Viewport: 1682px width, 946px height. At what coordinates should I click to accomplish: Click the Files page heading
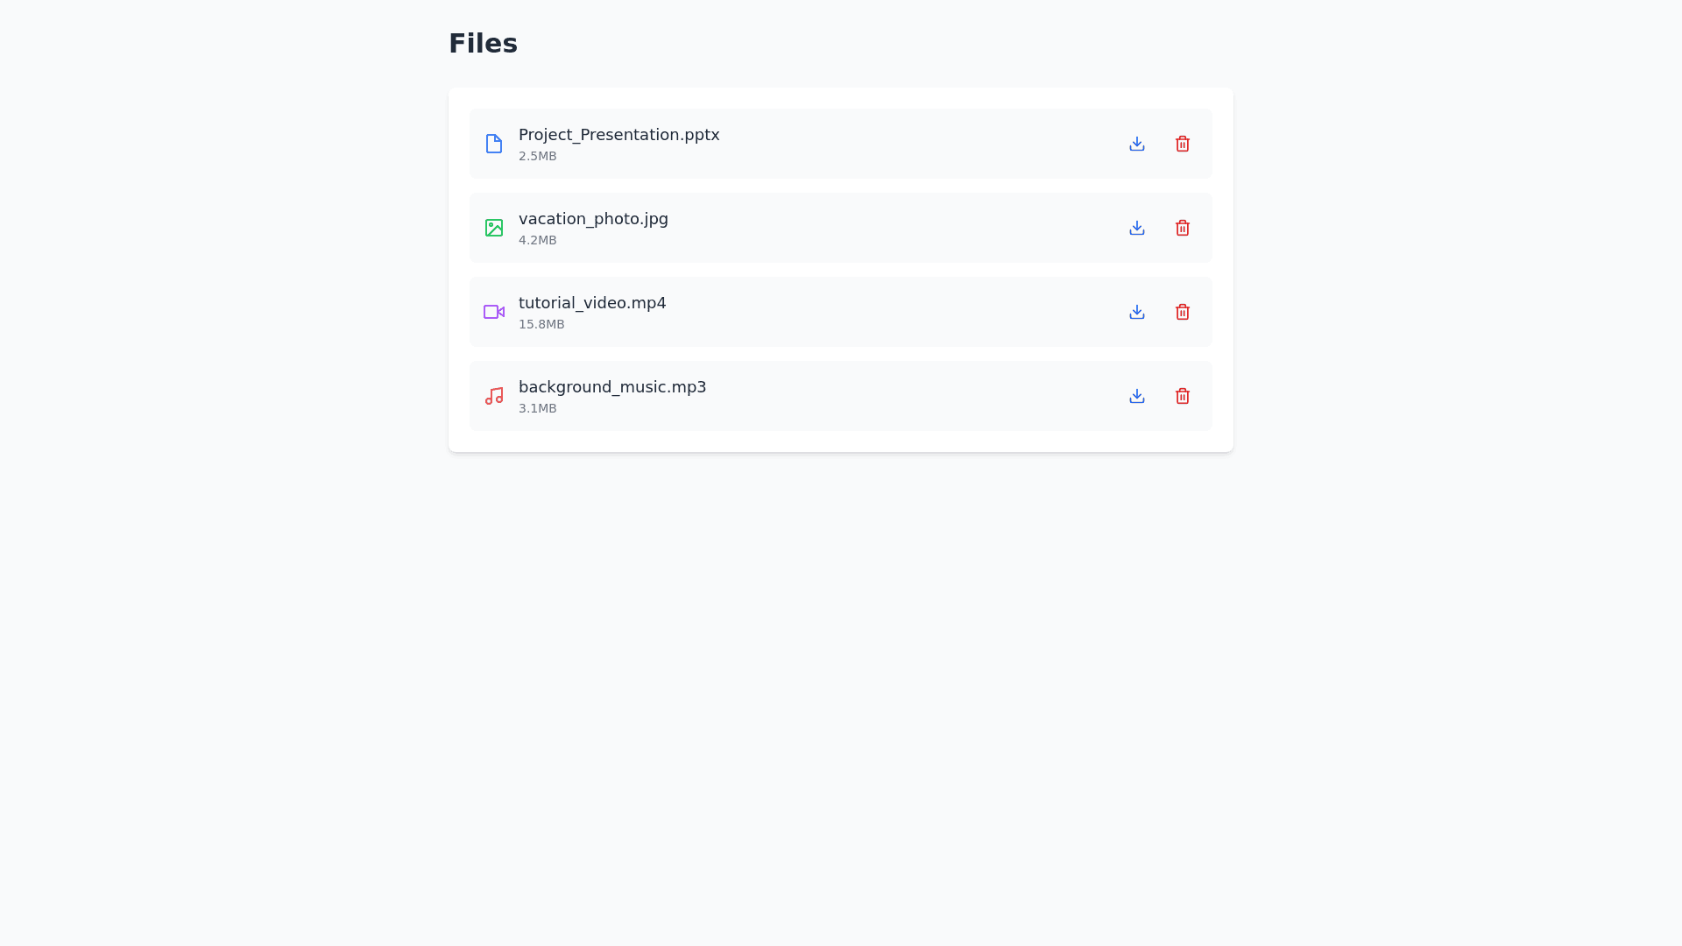(483, 44)
